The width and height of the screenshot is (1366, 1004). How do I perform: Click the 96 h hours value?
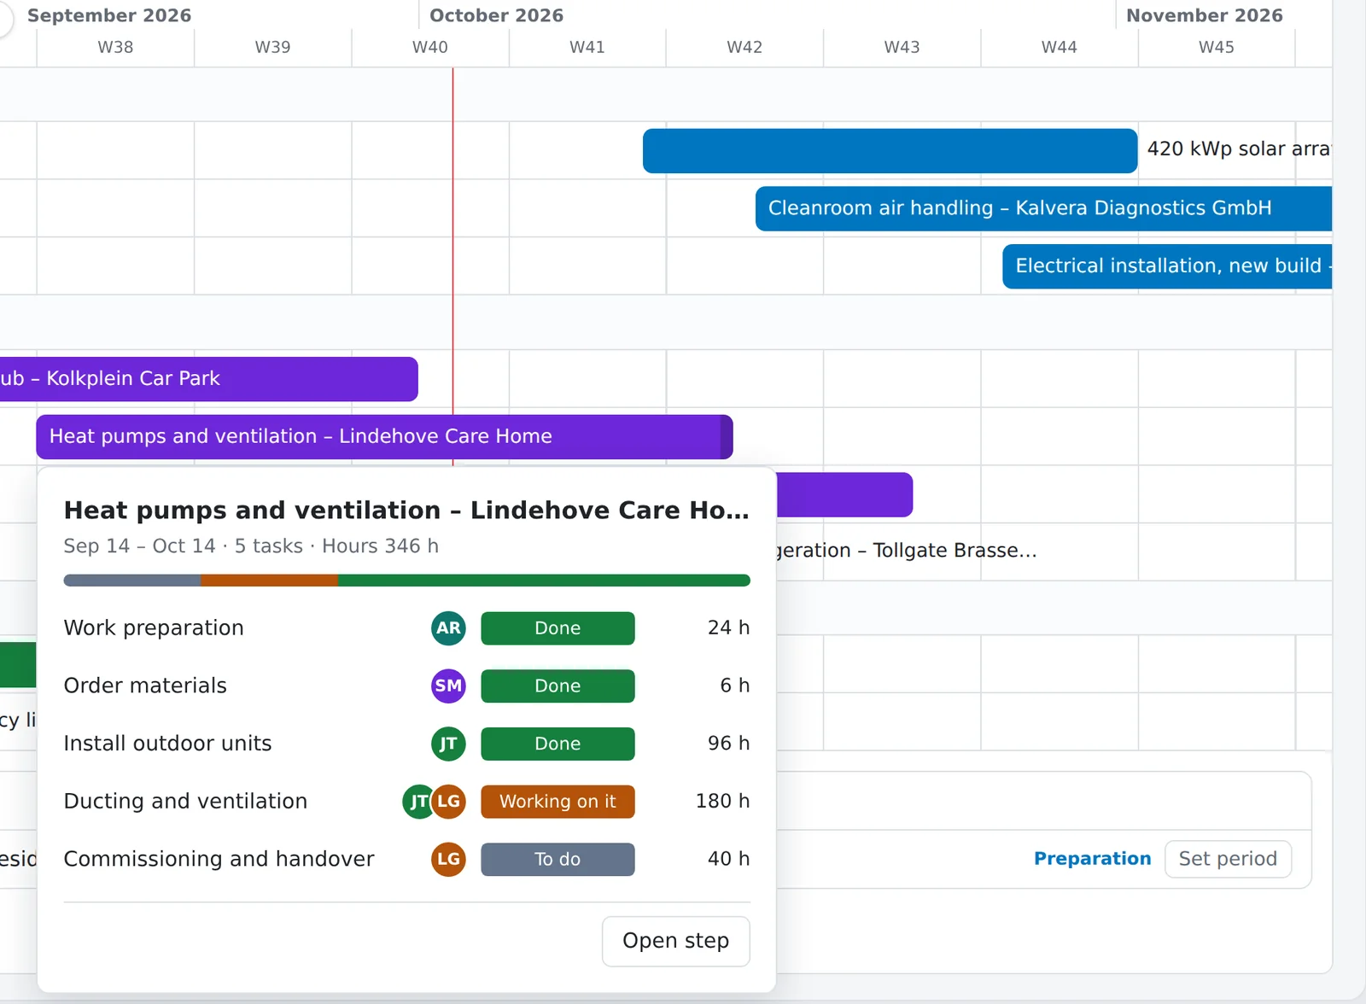tap(728, 744)
